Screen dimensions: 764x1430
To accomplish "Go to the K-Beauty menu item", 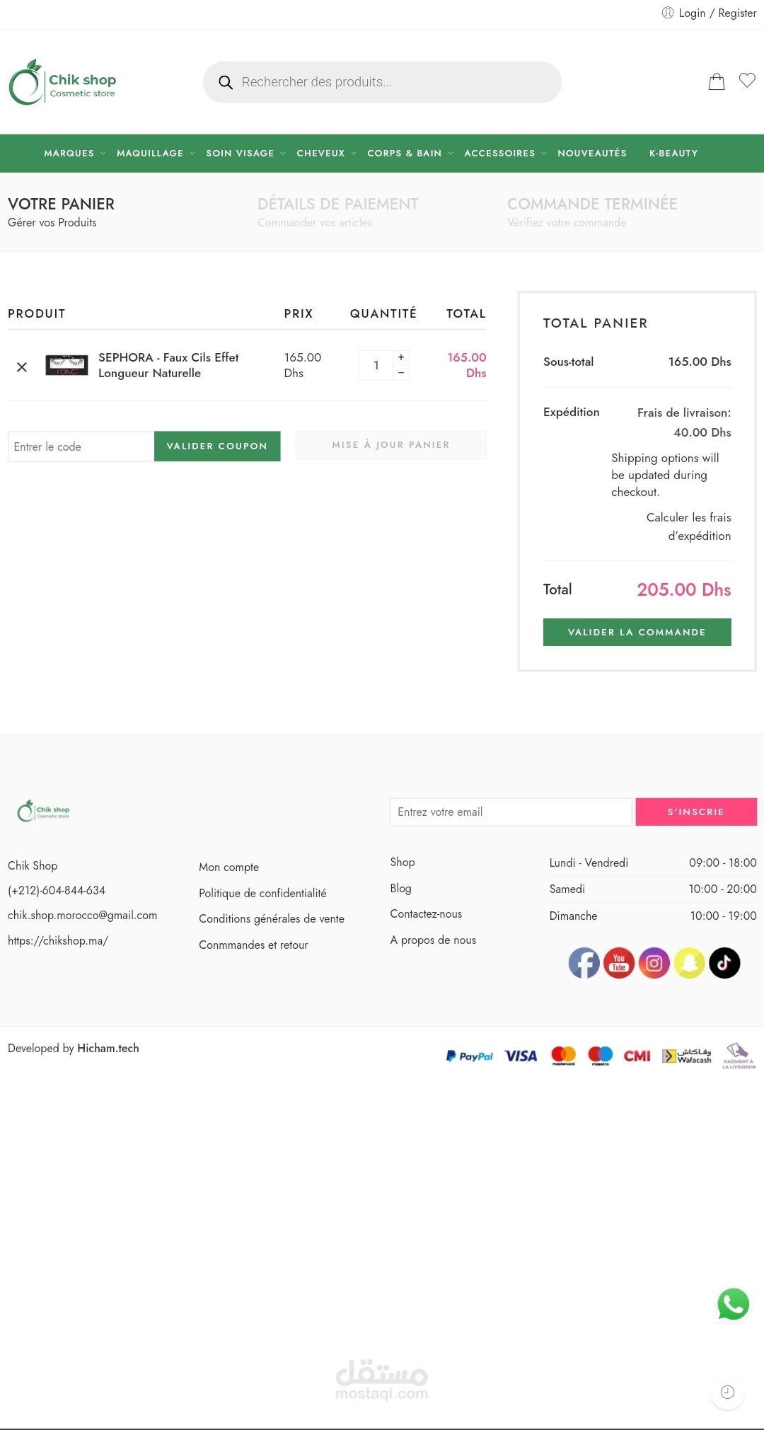I will pyautogui.click(x=673, y=154).
